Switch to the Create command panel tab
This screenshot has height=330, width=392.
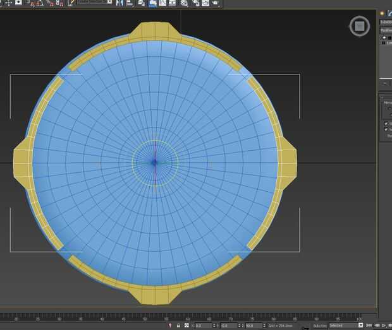(x=383, y=13)
